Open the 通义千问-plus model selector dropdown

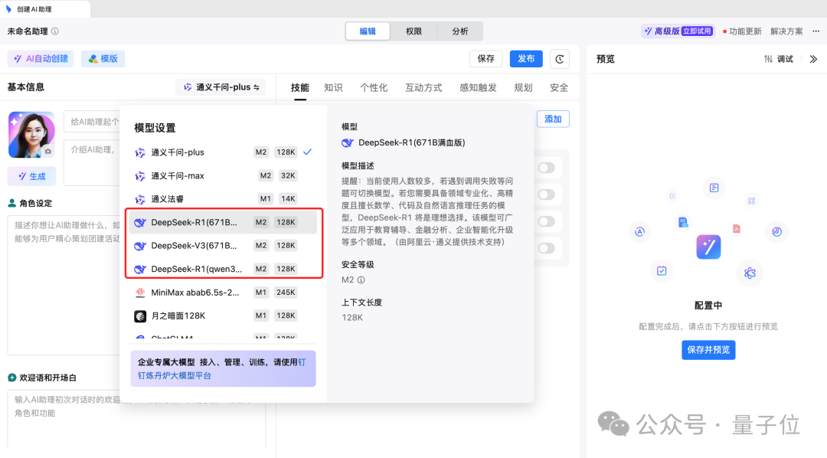click(x=221, y=87)
